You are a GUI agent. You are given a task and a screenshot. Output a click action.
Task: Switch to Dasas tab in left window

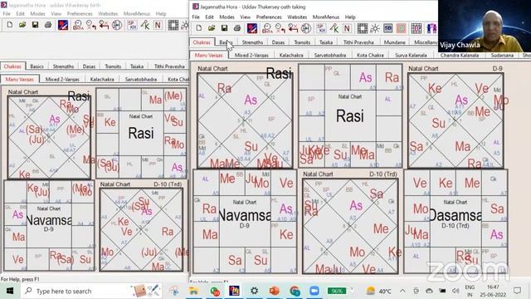pos(89,66)
